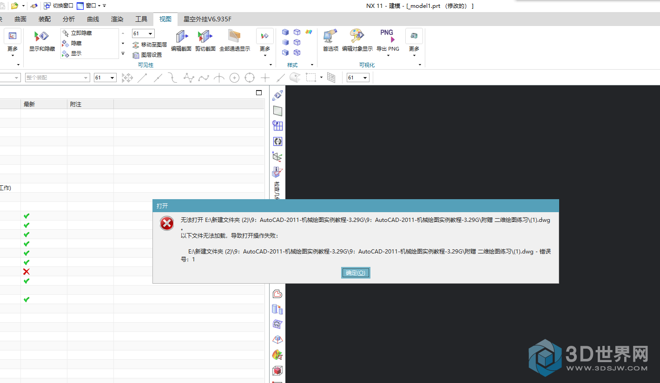
Task: Click the shaded style icon
Action: tap(285, 42)
